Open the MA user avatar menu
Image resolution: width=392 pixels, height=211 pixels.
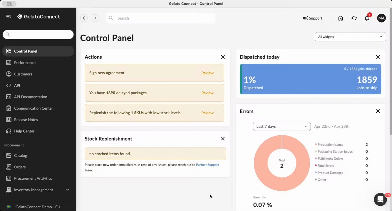click(x=381, y=18)
